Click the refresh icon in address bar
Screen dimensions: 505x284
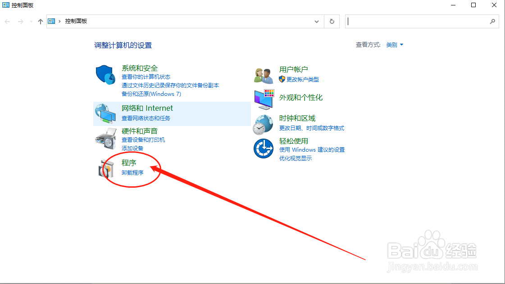[332, 21]
